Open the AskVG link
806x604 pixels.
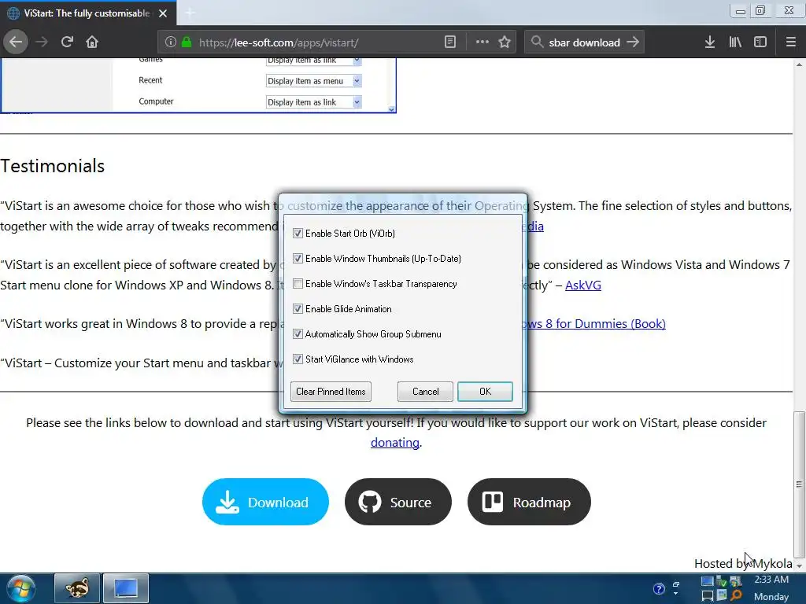[583, 285]
